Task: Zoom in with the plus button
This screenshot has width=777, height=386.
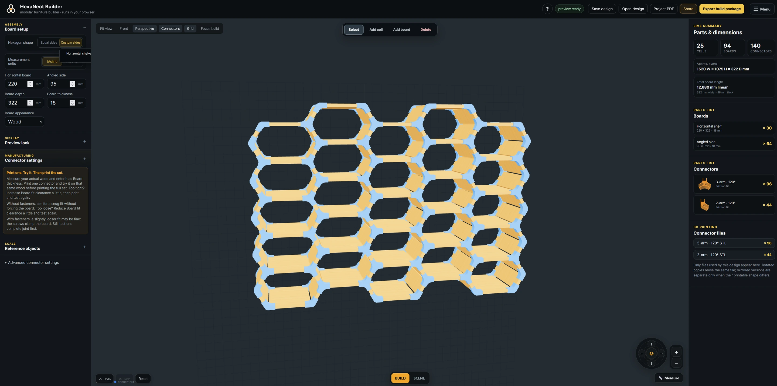Action: pos(676,352)
